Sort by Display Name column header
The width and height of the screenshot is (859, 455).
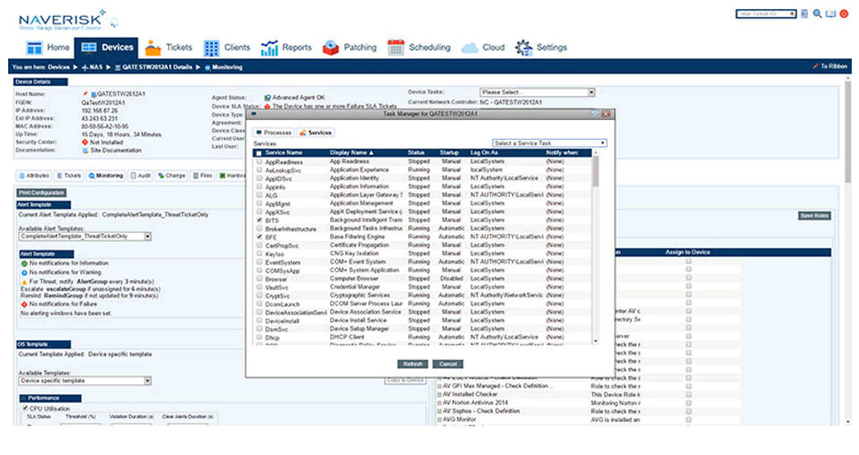tap(351, 153)
